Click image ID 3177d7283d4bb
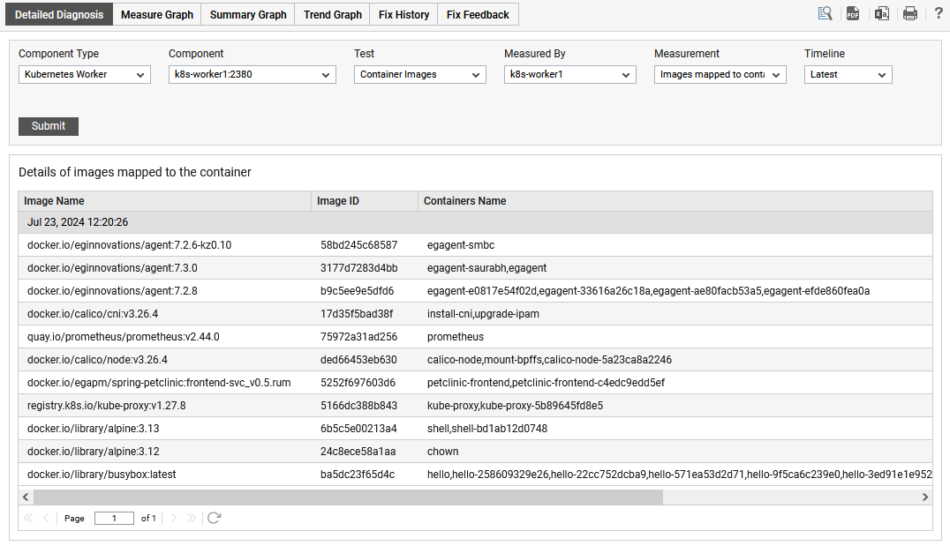This screenshot has width=950, height=546. pos(358,268)
